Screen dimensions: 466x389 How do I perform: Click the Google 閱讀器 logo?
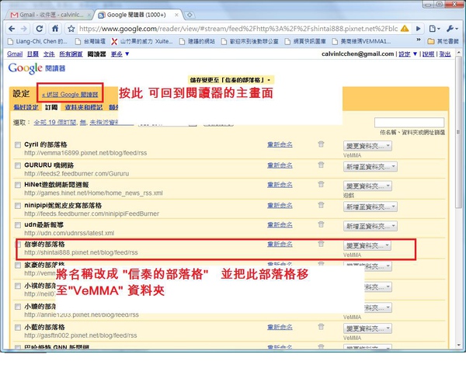[x=37, y=68]
